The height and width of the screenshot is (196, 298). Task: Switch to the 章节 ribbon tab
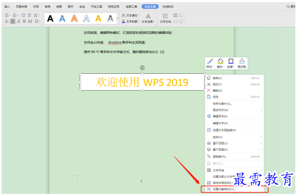[71, 7]
